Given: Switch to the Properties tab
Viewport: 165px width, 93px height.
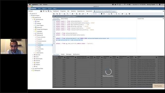Looking at the screenshot, I should (63, 11).
